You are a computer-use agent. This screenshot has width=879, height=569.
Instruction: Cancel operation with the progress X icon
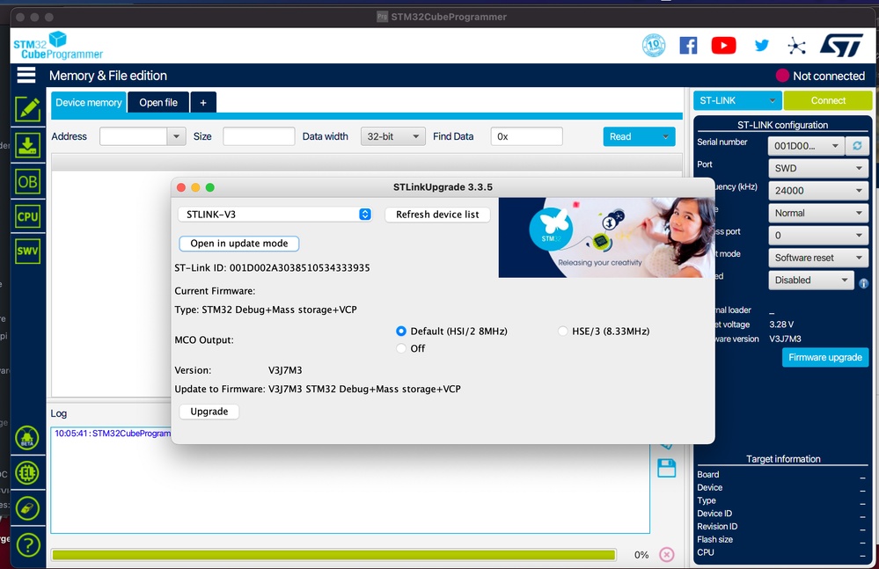[667, 554]
